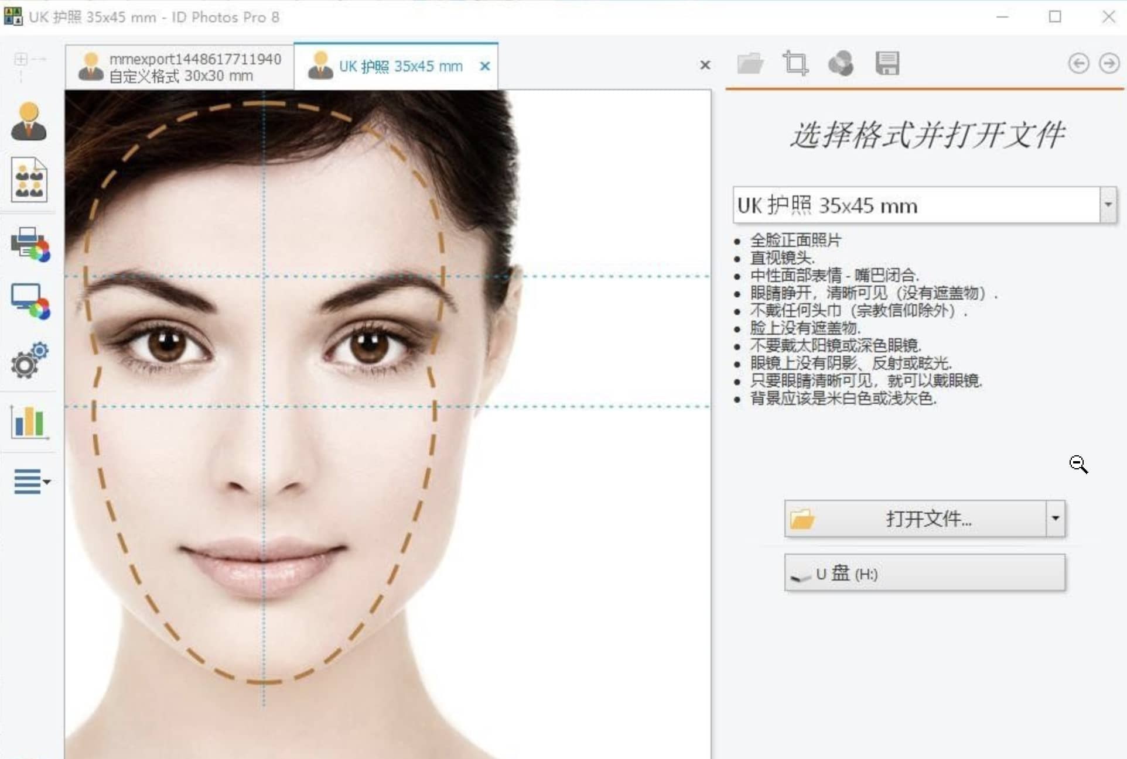The image size is (1127, 759).
Task: Click the open folder icon in the toolbar
Action: 750,63
